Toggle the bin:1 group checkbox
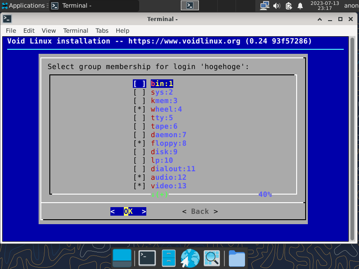This screenshot has height=269, width=359. click(140, 84)
